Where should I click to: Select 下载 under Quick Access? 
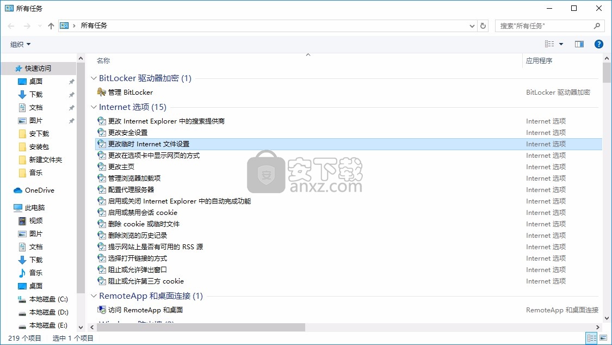click(x=36, y=95)
